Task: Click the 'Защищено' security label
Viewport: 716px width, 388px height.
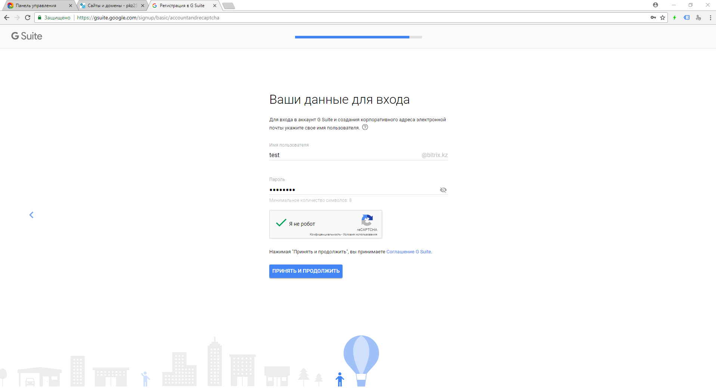Action: pos(57,18)
